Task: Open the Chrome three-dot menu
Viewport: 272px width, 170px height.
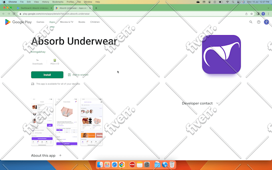Action: pyautogui.click(x=268, y=14)
